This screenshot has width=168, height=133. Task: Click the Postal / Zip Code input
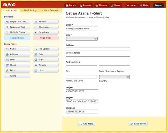pyautogui.click(x=81, y=77)
